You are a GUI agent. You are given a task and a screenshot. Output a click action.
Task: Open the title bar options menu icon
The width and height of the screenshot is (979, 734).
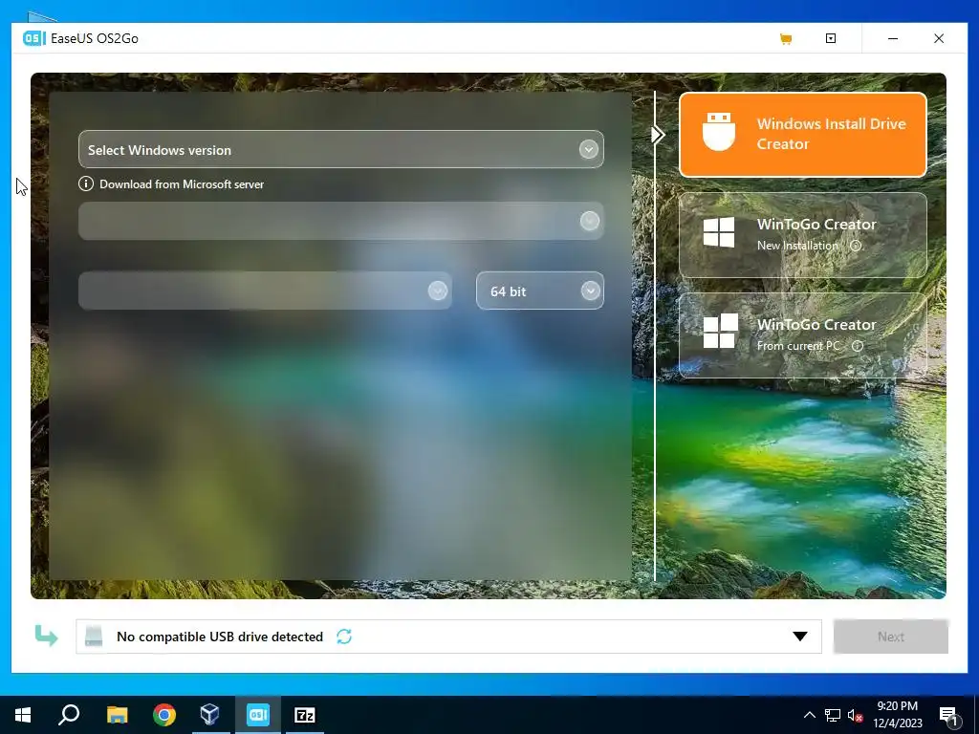(831, 38)
